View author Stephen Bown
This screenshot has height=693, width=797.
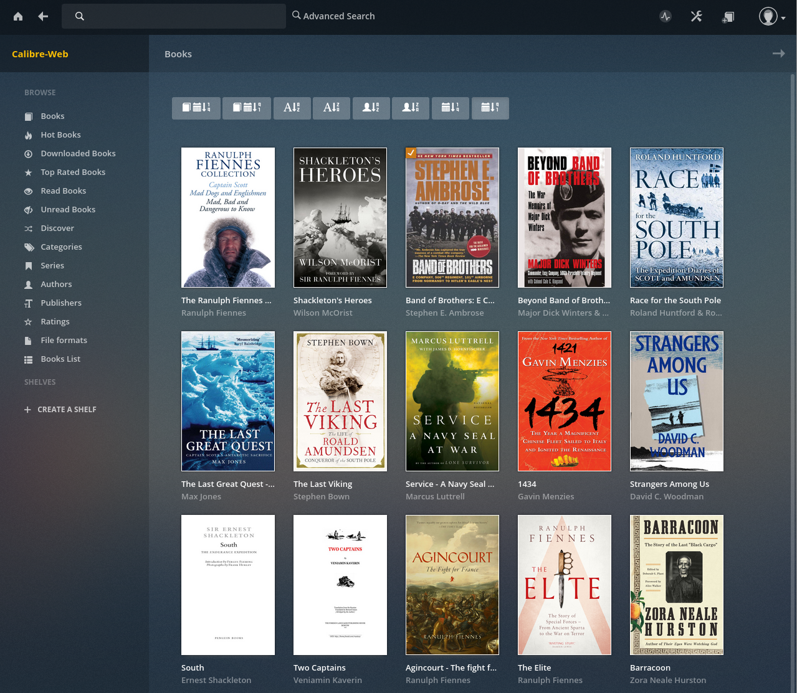(322, 497)
